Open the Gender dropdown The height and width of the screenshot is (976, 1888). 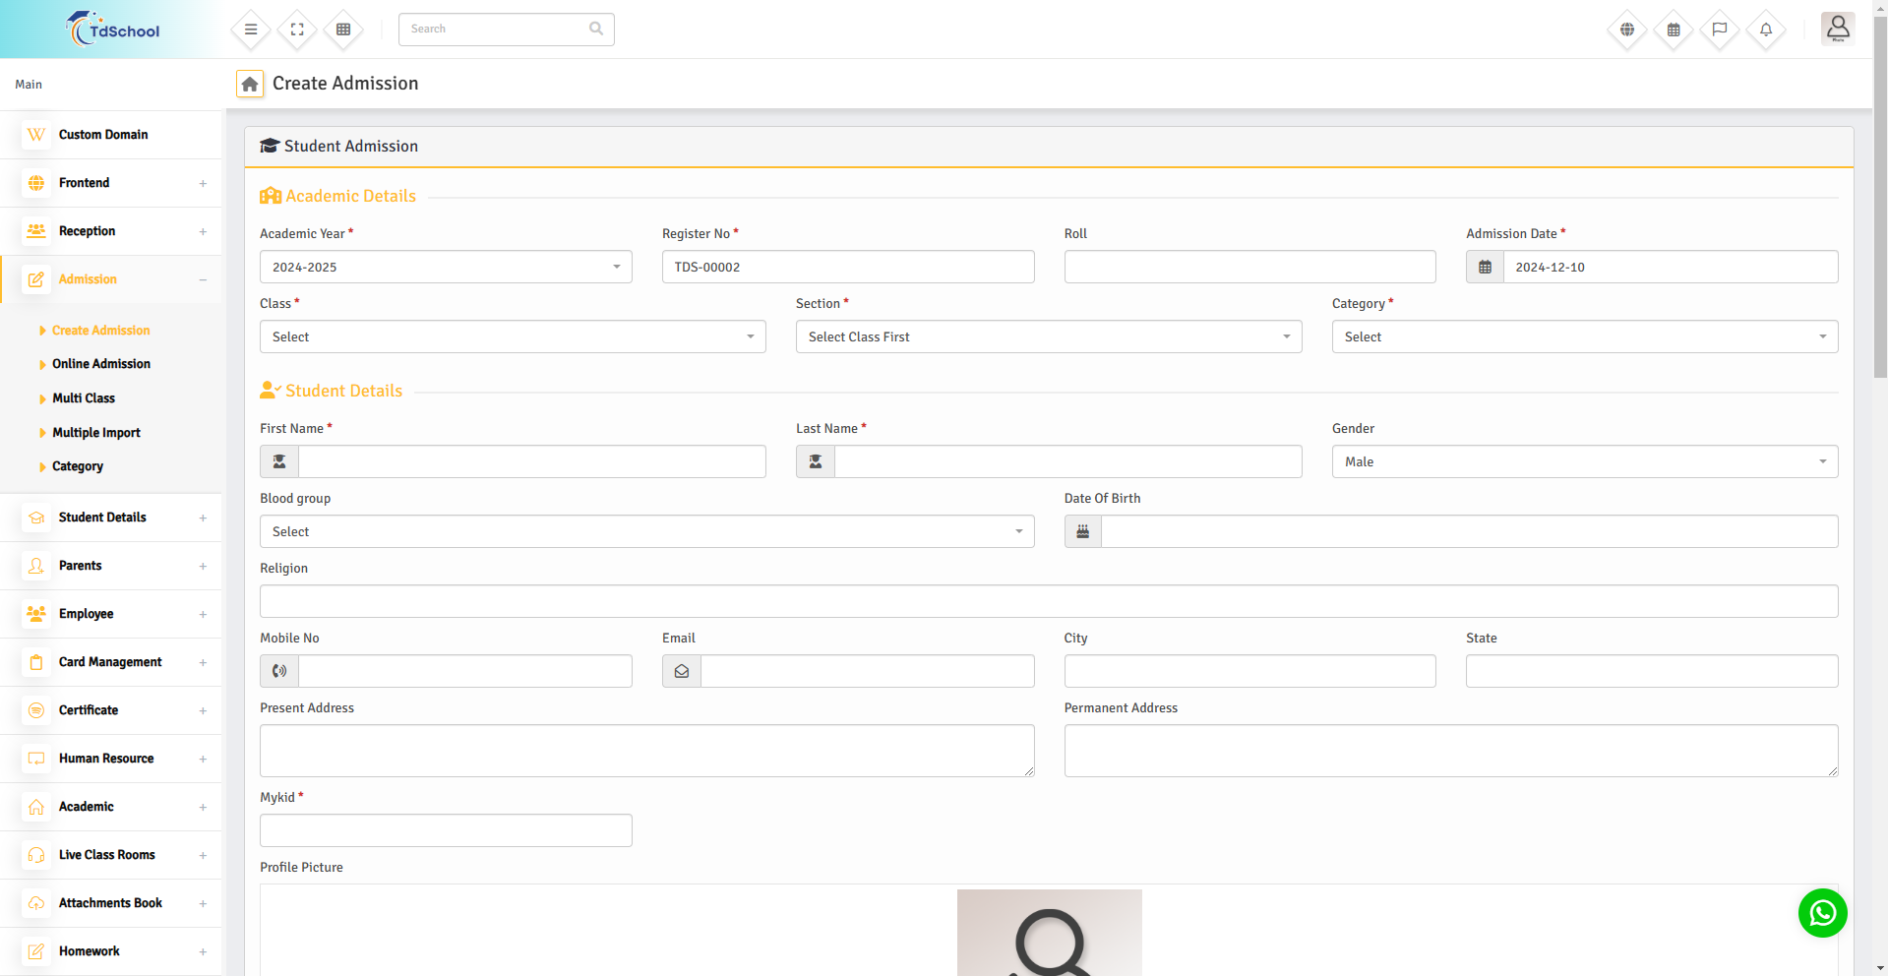(1584, 462)
